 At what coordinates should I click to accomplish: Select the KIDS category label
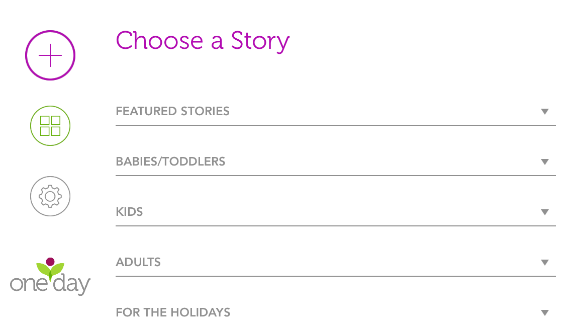(129, 212)
